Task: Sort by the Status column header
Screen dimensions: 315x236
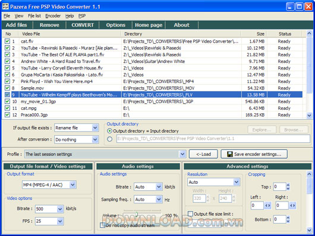Action: (285, 34)
